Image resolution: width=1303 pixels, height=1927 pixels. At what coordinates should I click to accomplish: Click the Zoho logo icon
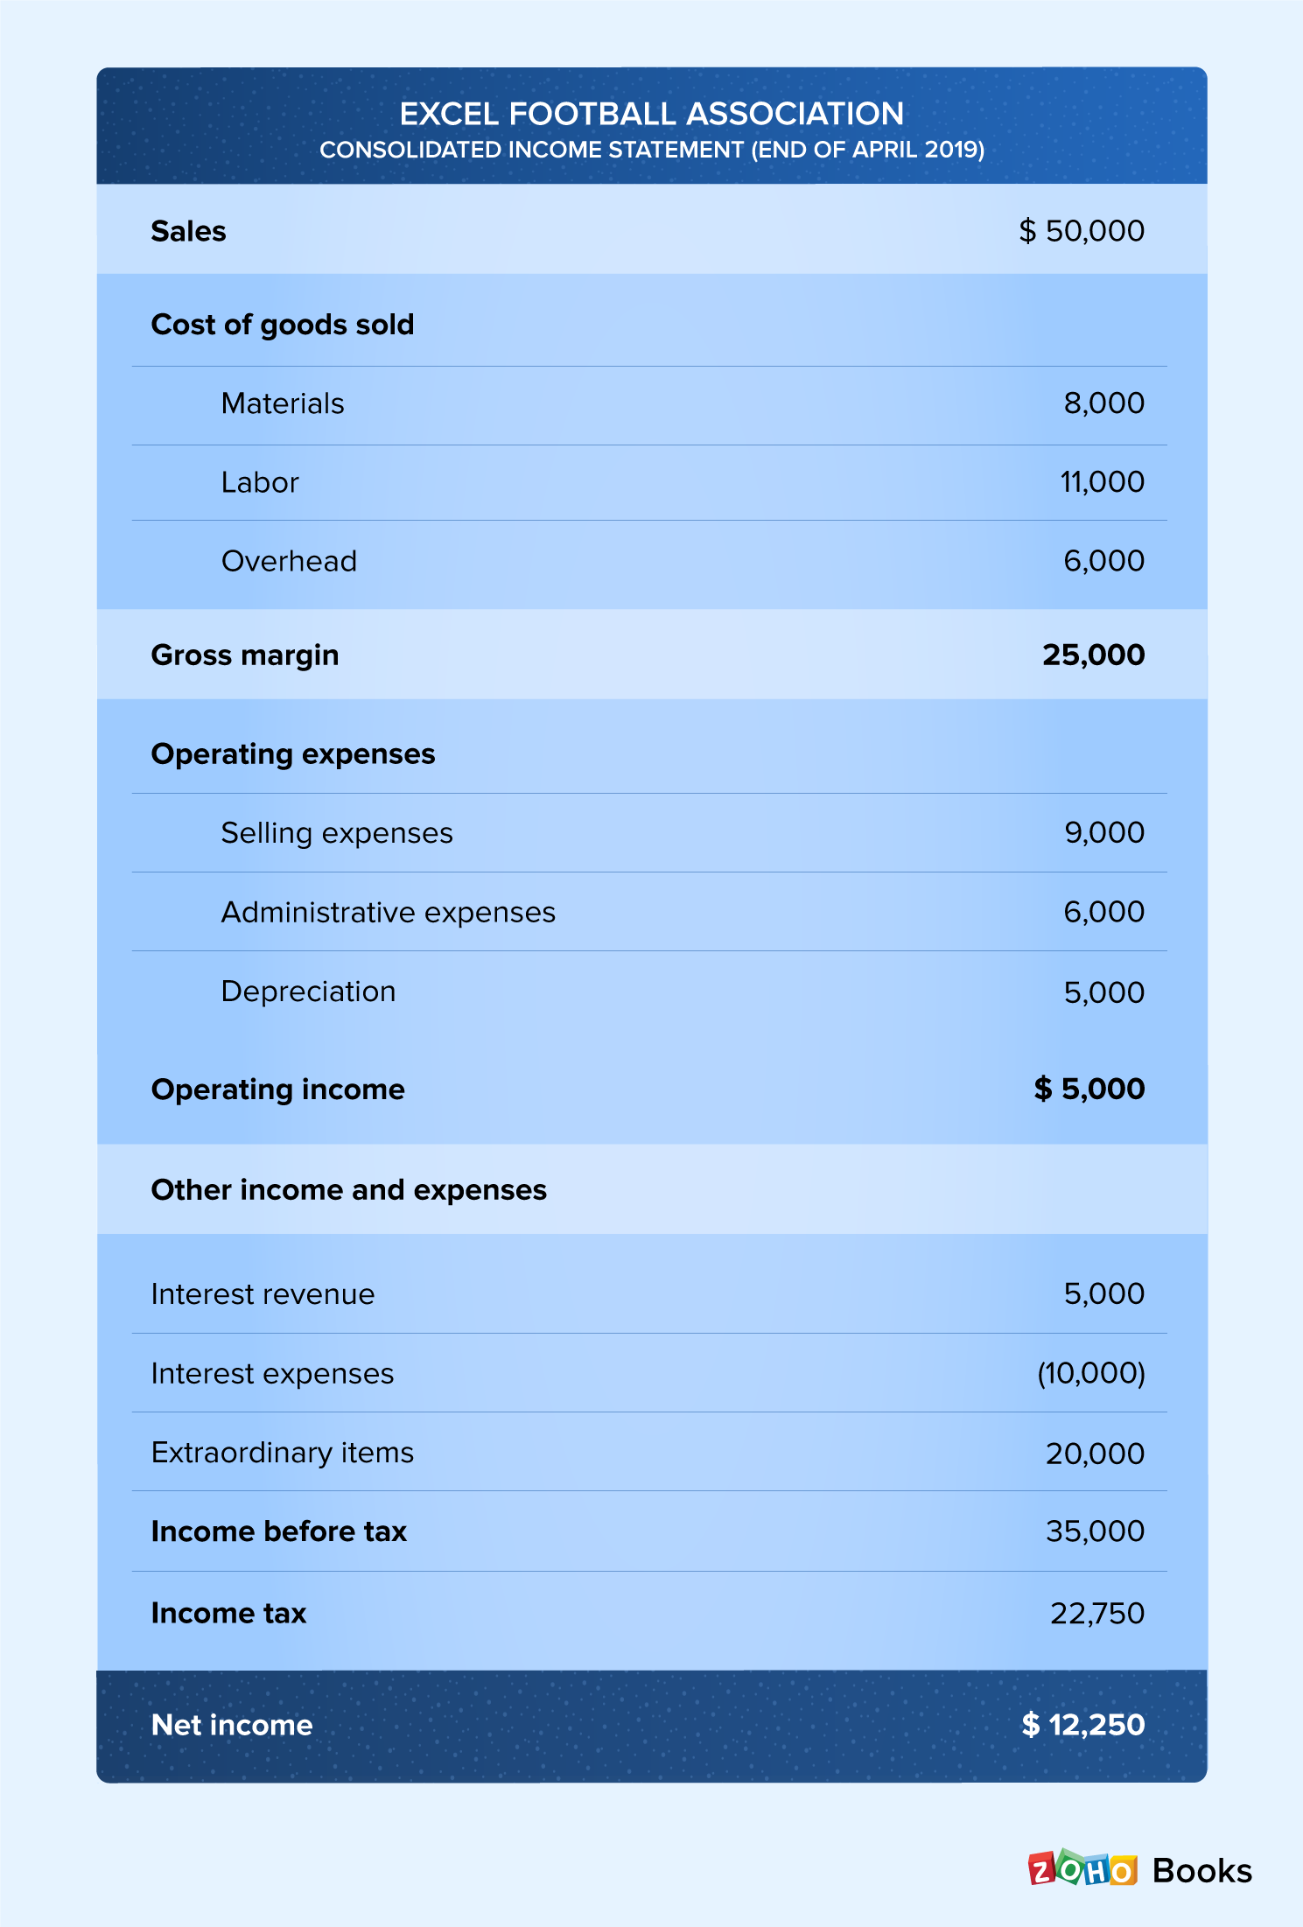pos(1082,1869)
